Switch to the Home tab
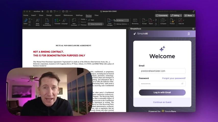This screenshot has width=218, height=122. [26, 15]
